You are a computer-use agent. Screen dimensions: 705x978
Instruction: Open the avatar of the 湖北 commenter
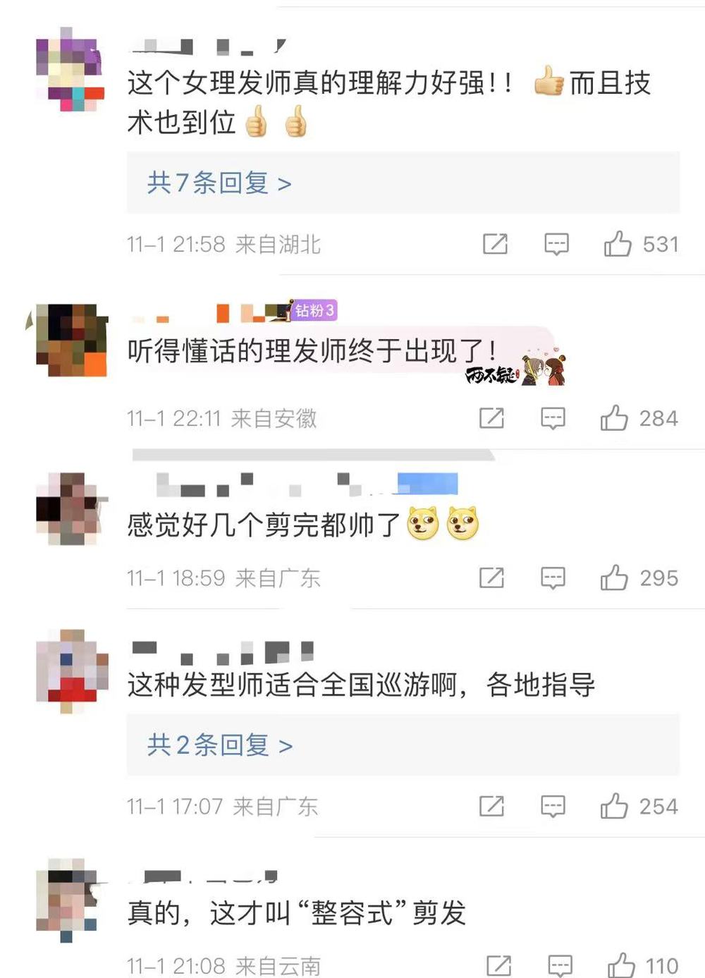pos(70,69)
